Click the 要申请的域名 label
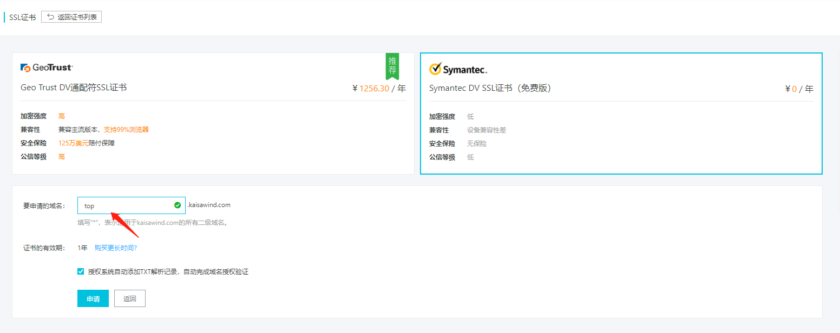Image resolution: width=840 pixels, height=333 pixels. [44, 206]
